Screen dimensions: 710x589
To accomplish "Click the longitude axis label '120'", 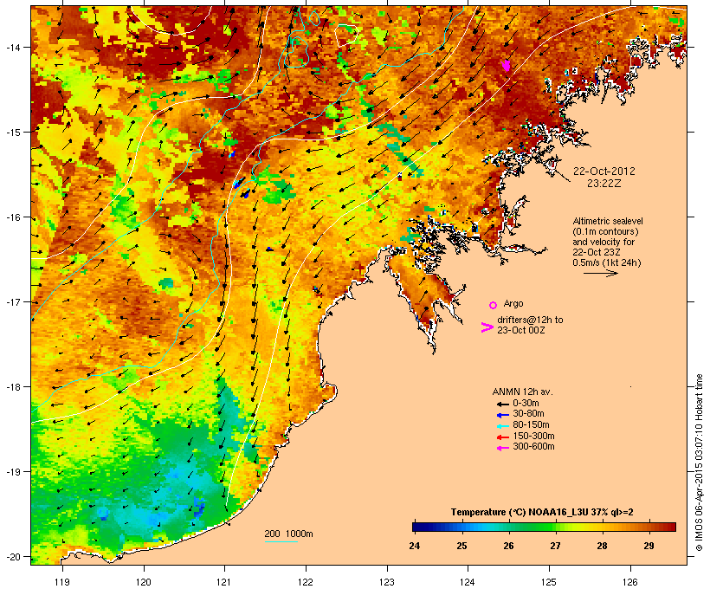I will pyautogui.click(x=144, y=582).
